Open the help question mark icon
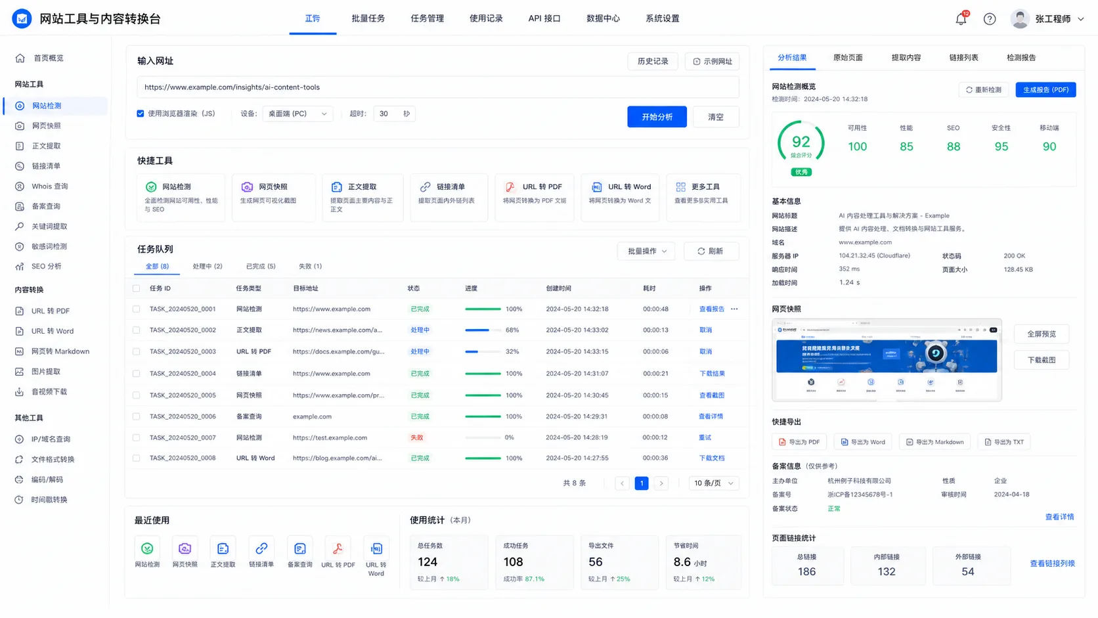Viewport: 1098px width, 618px height. [990, 19]
